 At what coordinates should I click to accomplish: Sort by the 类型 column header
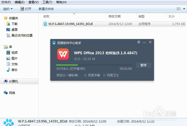[141, 16]
